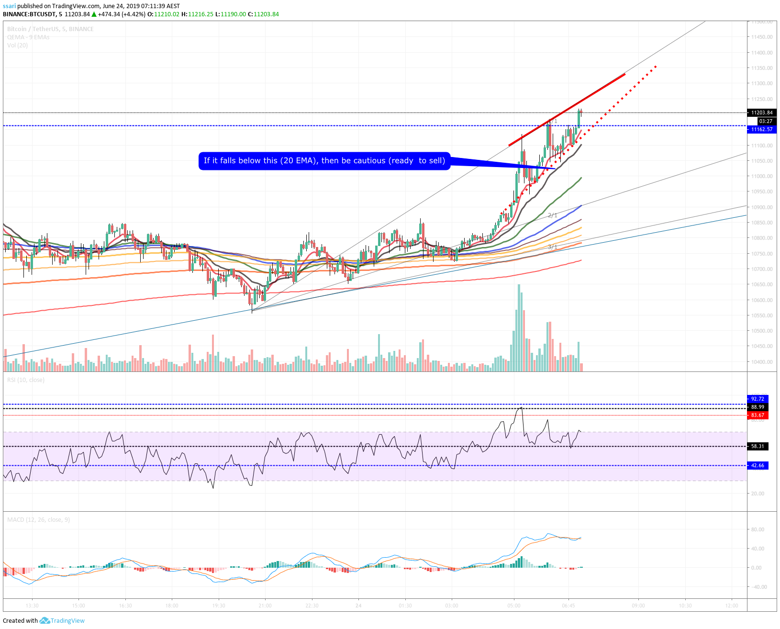Viewport: 780px width, 629px height.
Task: Click the header high value H:11216.25
Action: pyautogui.click(x=197, y=14)
